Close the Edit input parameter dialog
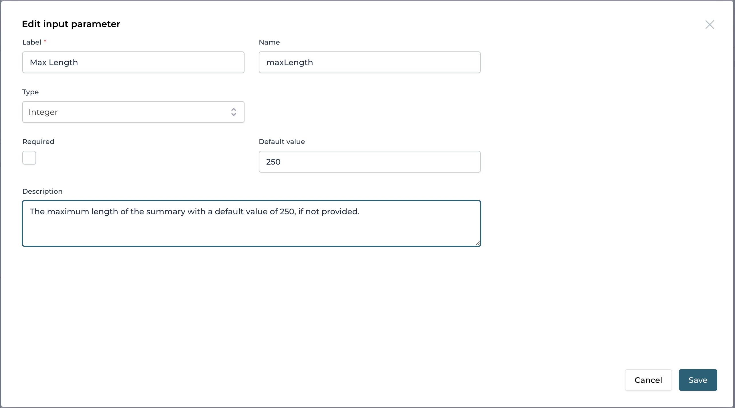735x408 pixels. tap(710, 25)
